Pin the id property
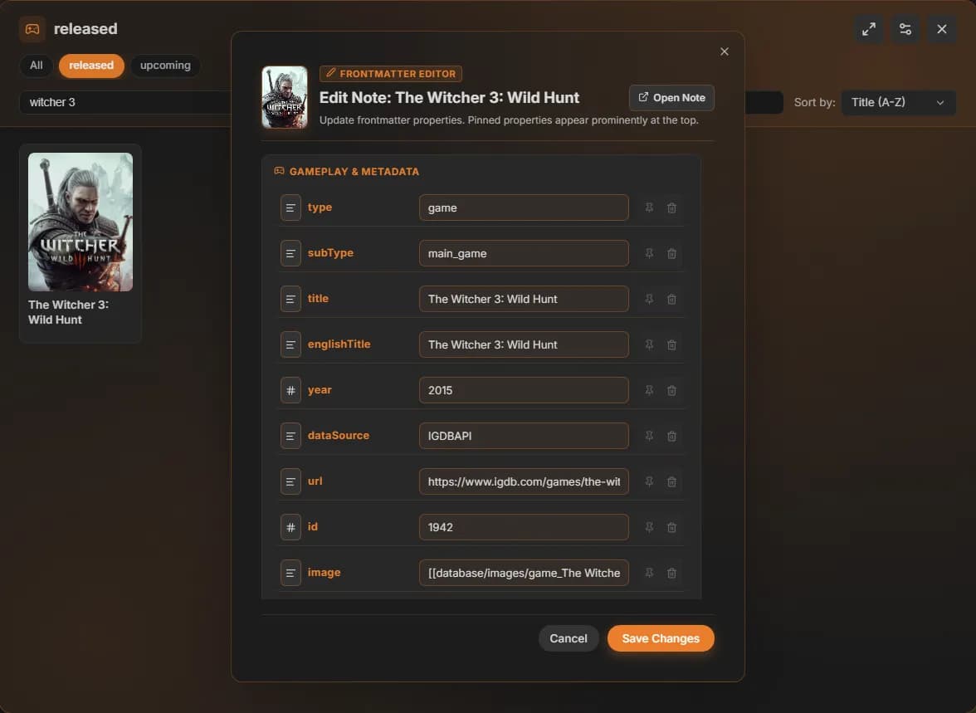This screenshot has width=976, height=713. (649, 527)
